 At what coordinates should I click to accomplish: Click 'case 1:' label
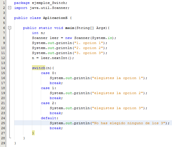[x=48, y=88]
